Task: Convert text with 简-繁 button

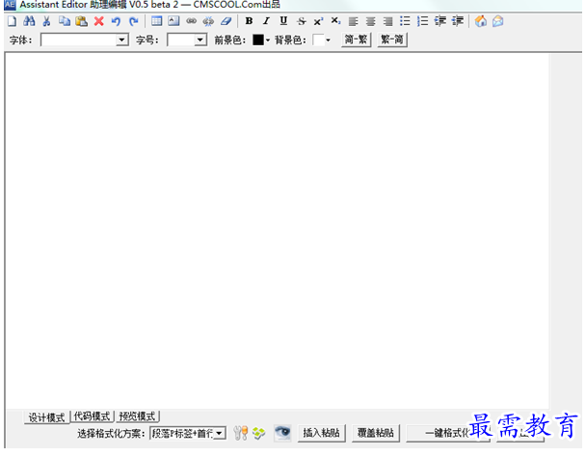Action: 357,40
